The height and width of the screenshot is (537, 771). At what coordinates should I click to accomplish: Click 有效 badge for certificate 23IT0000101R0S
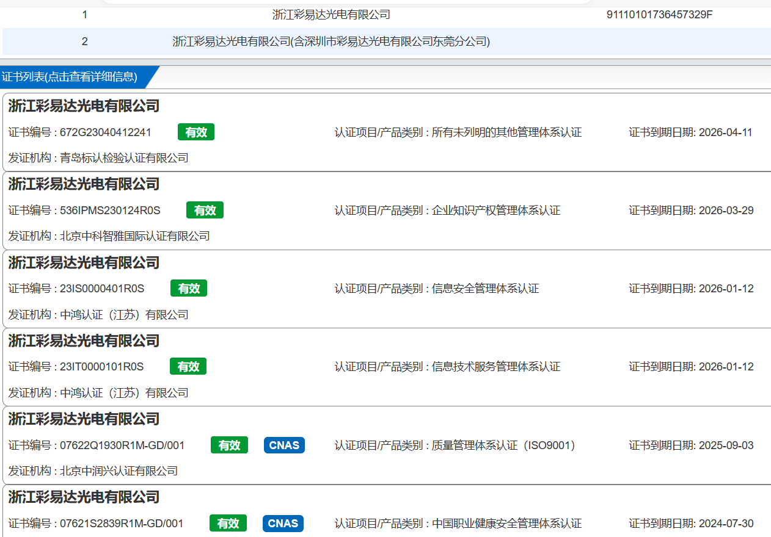(188, 366)
